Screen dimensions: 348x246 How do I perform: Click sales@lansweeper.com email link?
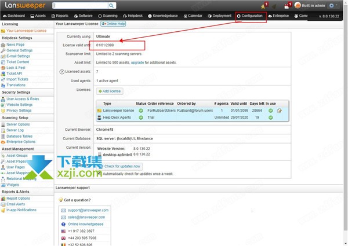(x=86, y=217)
